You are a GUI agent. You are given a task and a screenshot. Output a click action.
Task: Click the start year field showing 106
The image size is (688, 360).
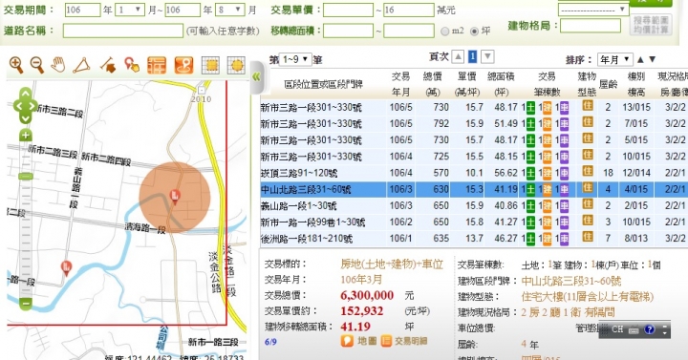point(82,11)
